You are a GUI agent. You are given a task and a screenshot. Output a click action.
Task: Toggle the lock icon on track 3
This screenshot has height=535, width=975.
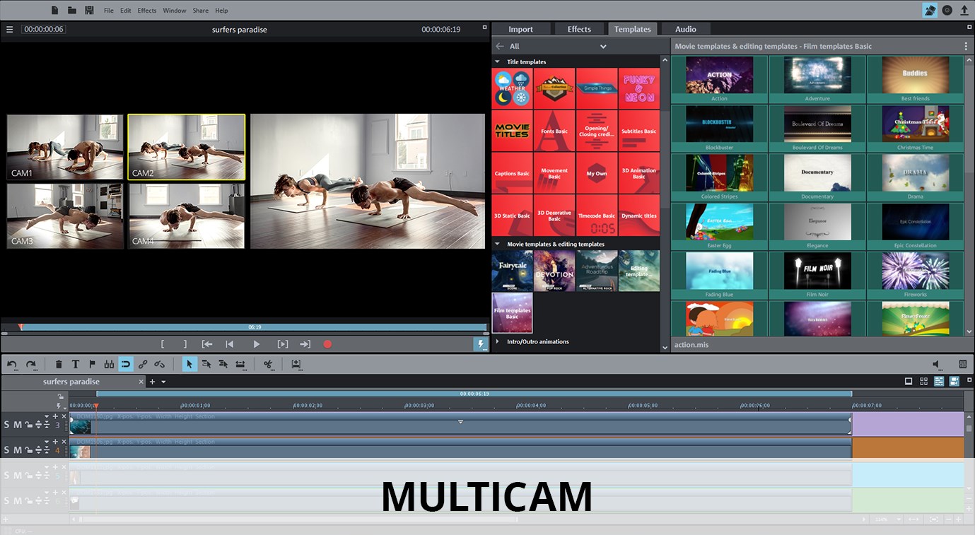point(29,425)
